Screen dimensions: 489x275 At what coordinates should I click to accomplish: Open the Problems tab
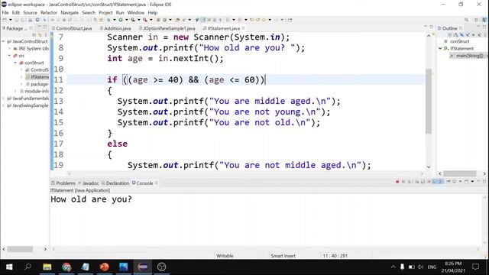(x=66, y=183)
